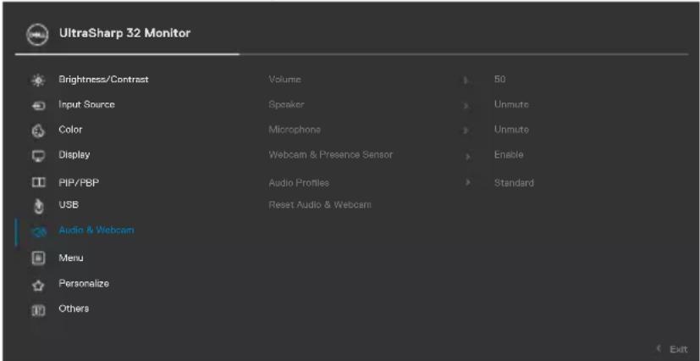700x361 pixels.
Task: Click the Microphone Unmute value
Action: click(511, 130)
